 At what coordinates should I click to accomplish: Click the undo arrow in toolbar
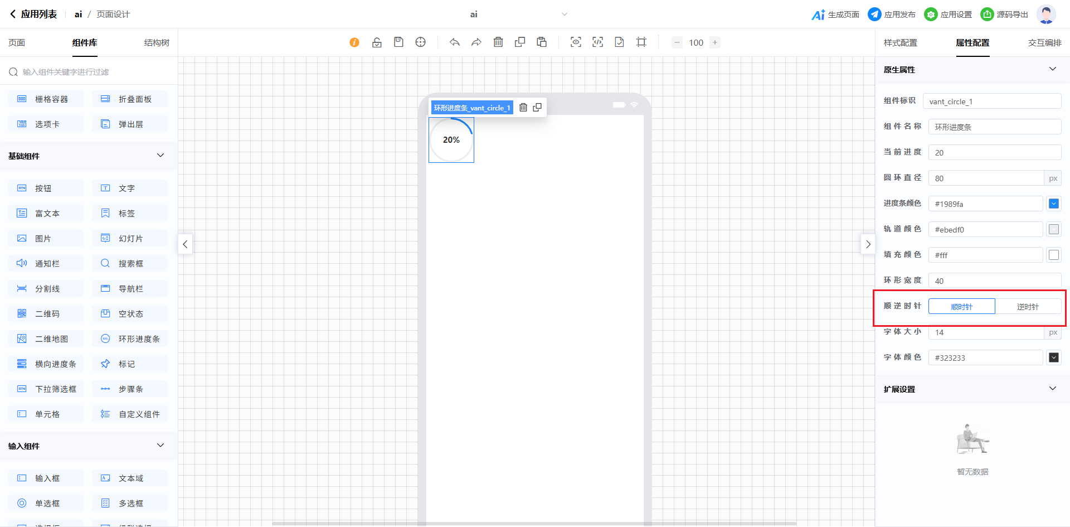455,42
